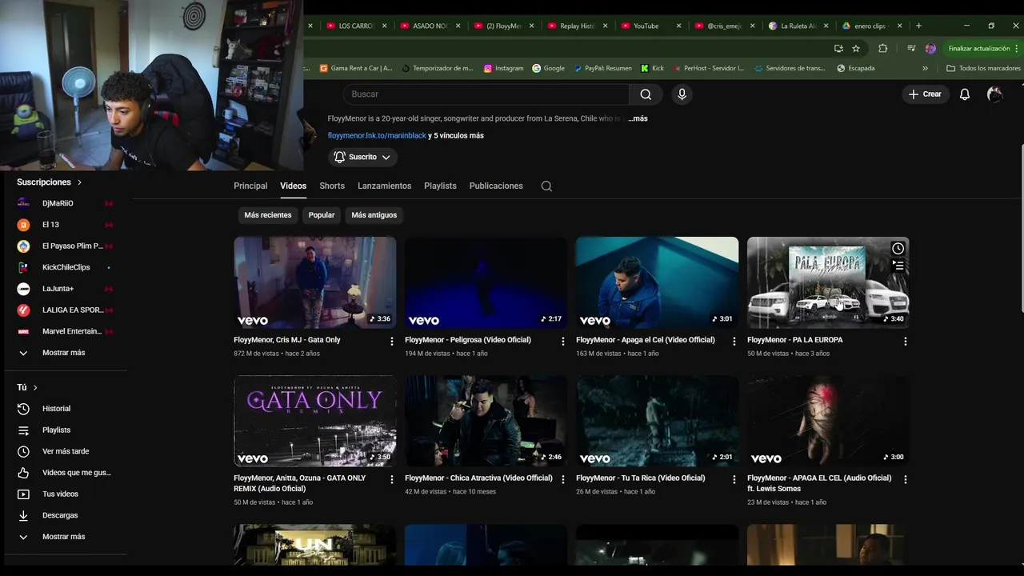Open options menu for Gata Only video
Image resolution: width=1024 pixels, height=576 pixels.
(x=391, y=342)
